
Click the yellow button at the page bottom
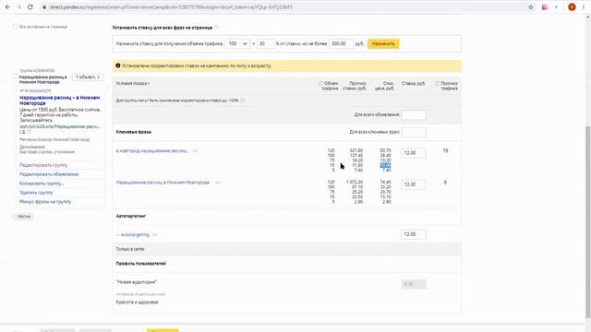click(x=163, y=330)
